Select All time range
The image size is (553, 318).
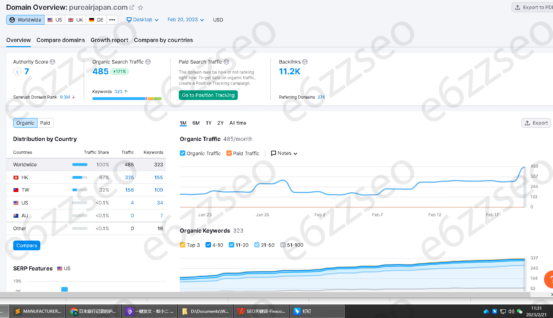click(x=238, y=123)
